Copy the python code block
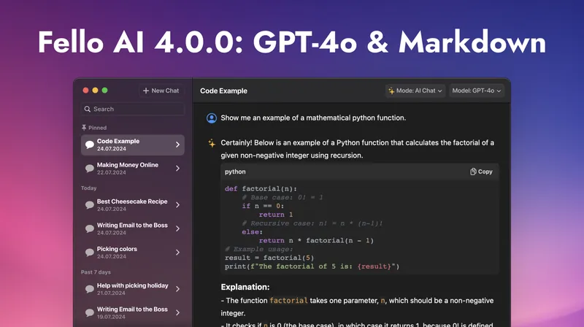 point(481,172)
